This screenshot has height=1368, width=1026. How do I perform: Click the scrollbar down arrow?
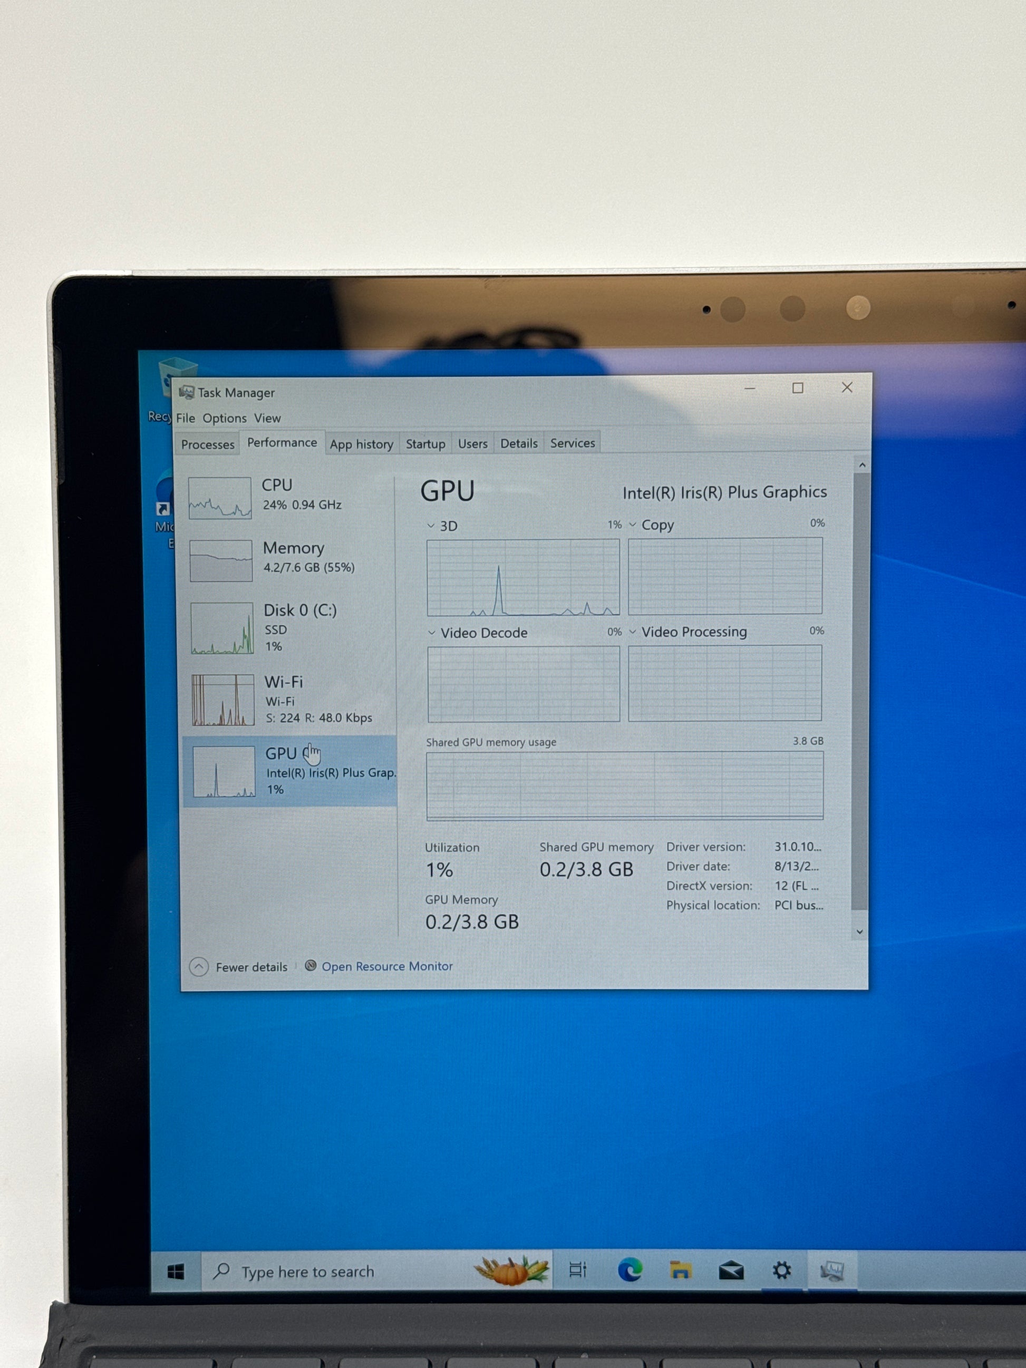coord(859,932)
